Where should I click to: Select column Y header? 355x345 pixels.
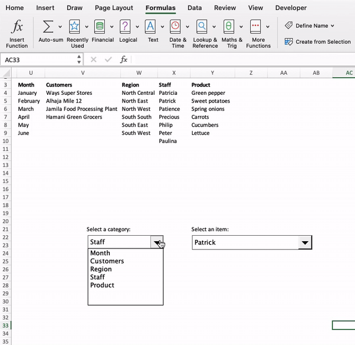coord(212,73)
